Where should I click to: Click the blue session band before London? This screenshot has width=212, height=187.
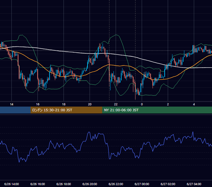15,110
